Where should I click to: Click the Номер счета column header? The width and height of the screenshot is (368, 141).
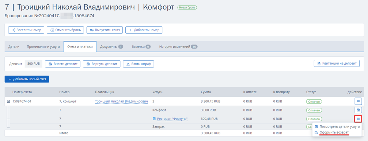point(22,92)
